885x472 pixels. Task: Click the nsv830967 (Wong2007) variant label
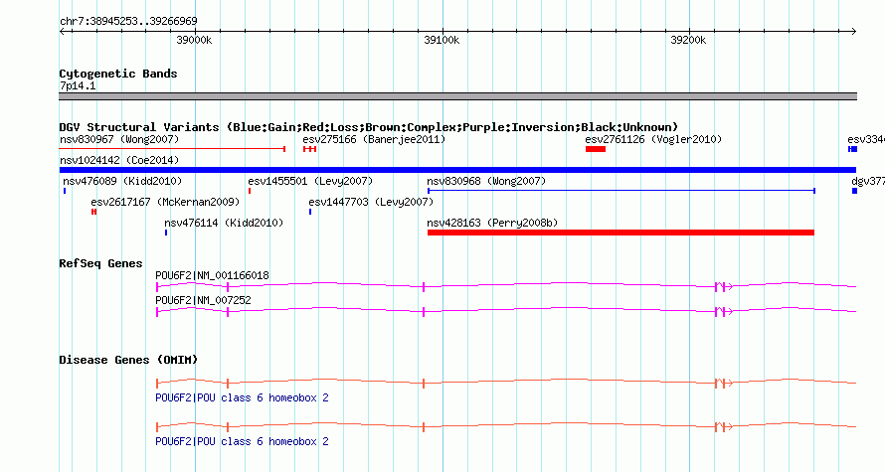click(119, 139)
